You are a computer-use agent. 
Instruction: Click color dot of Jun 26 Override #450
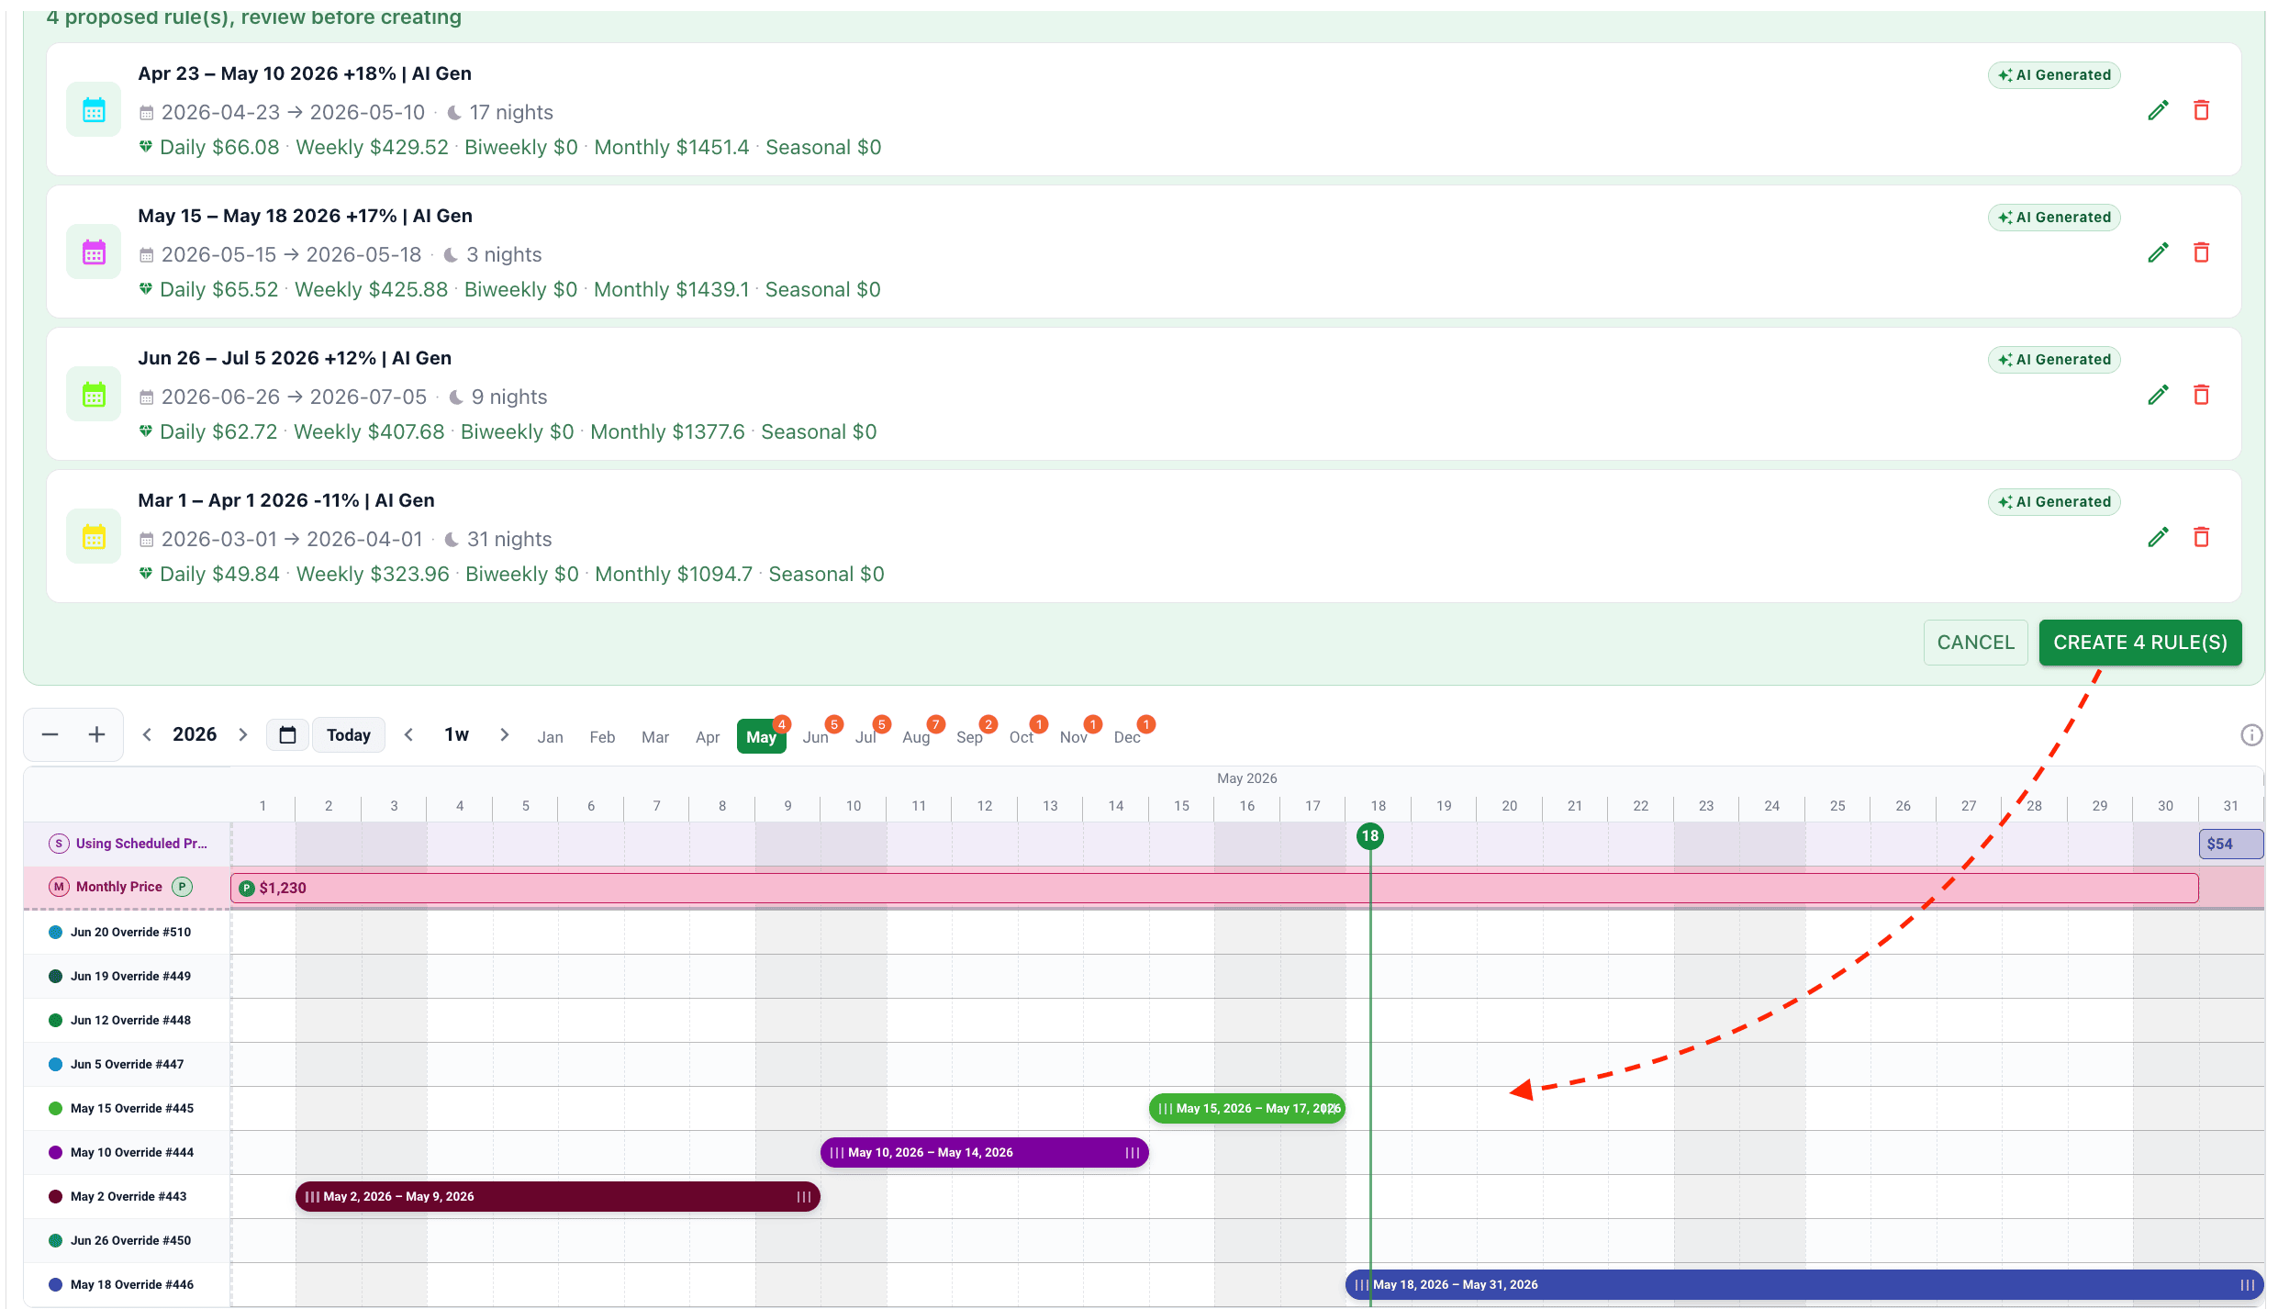[55, 1240]
